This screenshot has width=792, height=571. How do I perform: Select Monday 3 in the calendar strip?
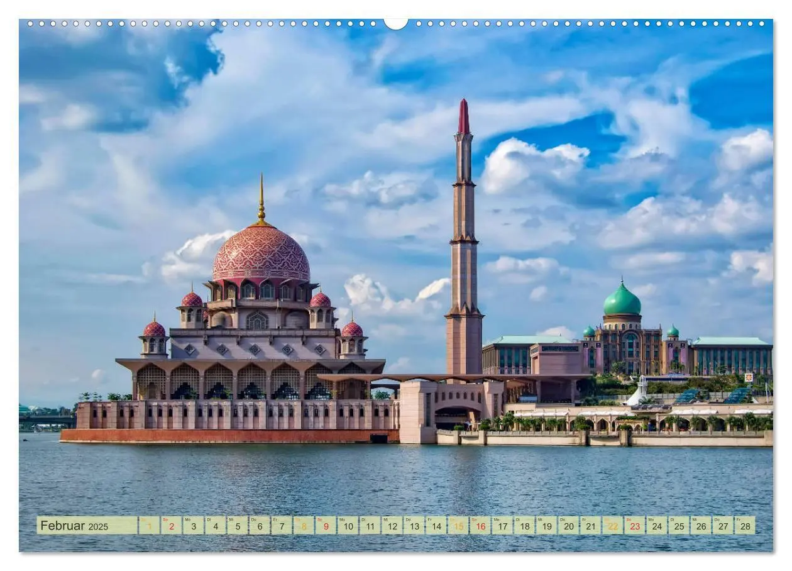pyautogui.click(x=193, y=525)
